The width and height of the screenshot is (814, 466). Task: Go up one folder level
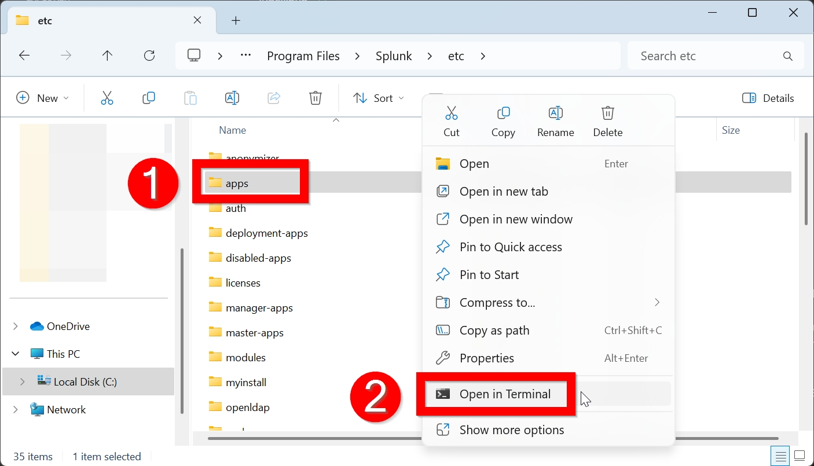[x=107, y=56]
